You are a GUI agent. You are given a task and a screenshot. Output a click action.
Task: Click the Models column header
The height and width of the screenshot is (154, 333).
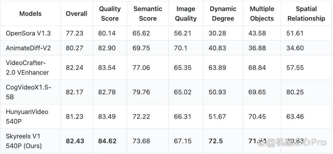click(x=30, y=14)
